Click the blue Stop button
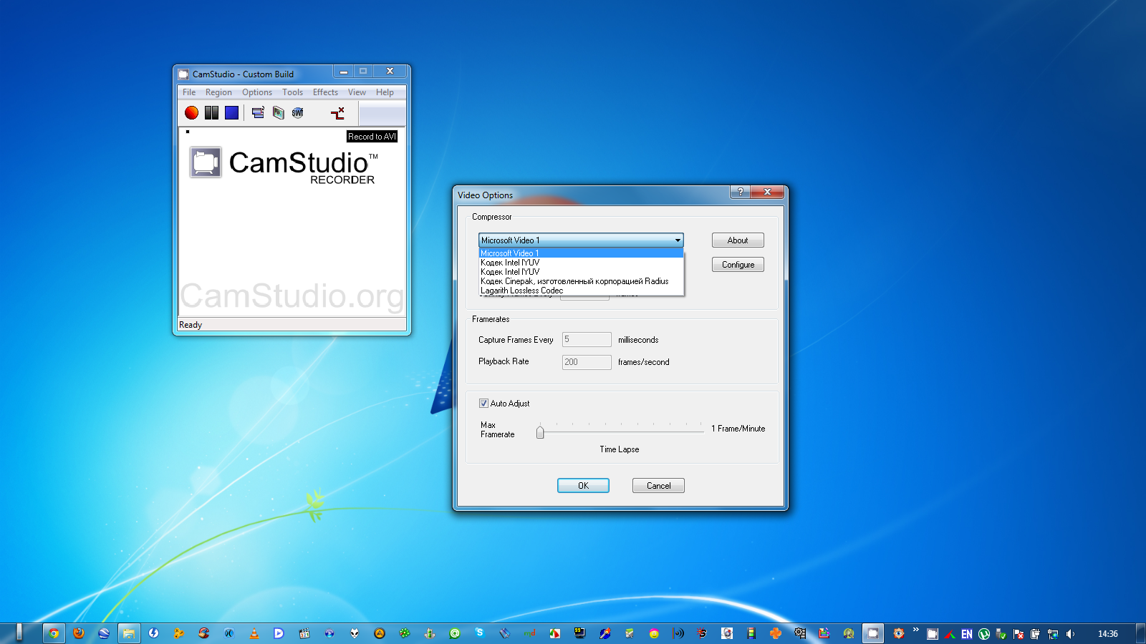 (231, 113)
